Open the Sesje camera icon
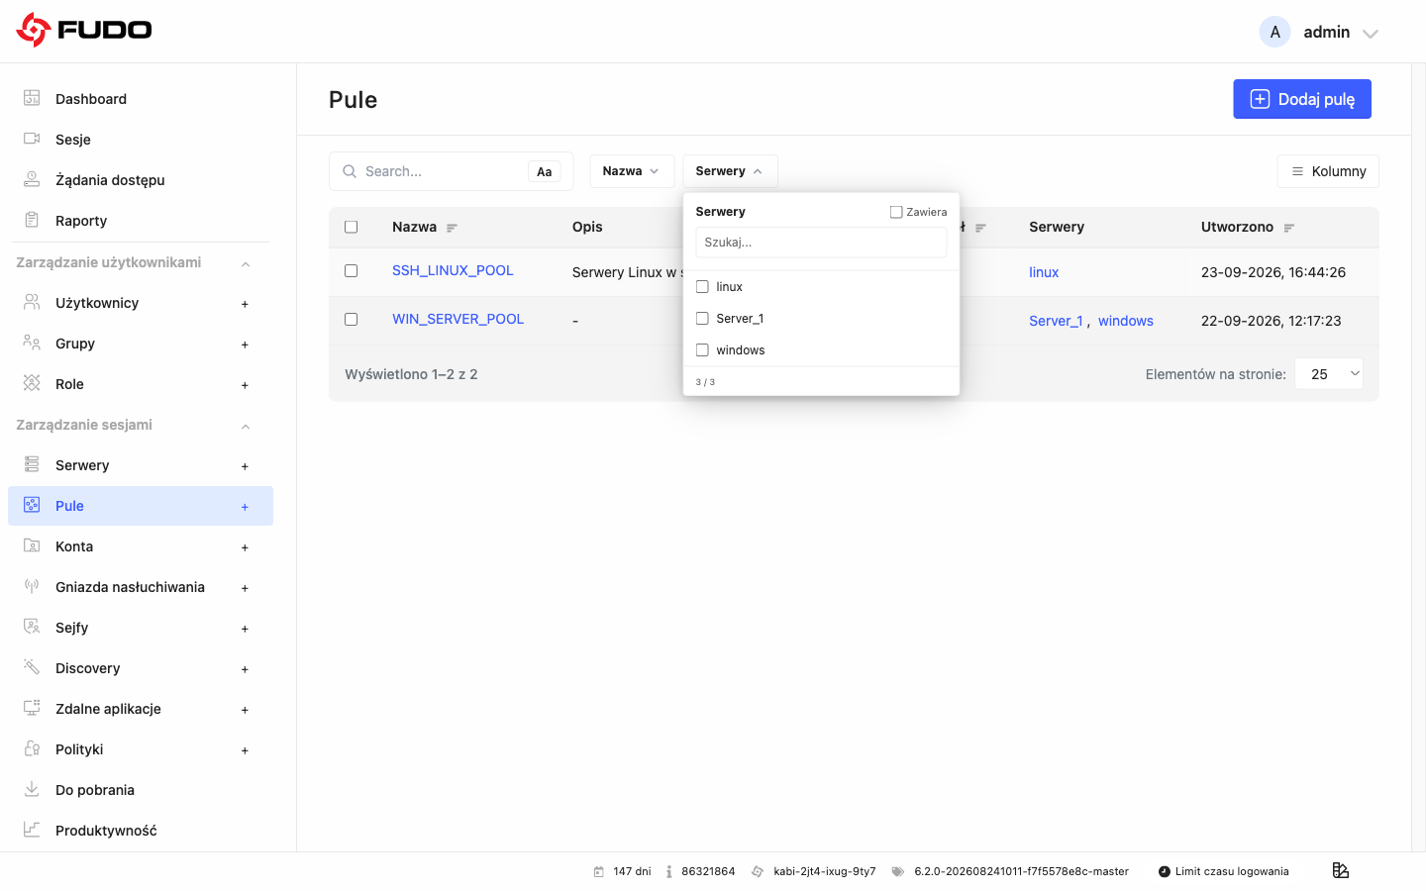Screen dimensions: 1426x891 tap(32, 139)
